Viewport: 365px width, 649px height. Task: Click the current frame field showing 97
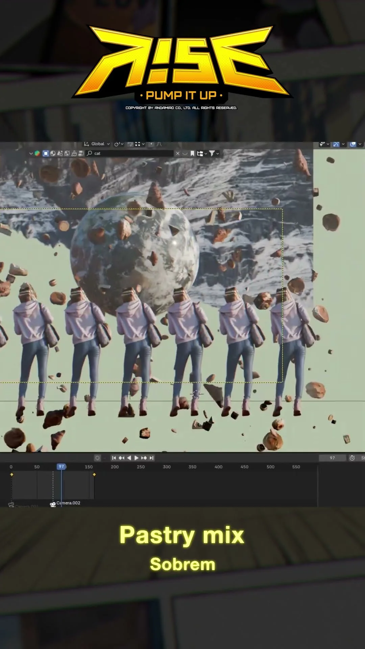pos(333,458)
